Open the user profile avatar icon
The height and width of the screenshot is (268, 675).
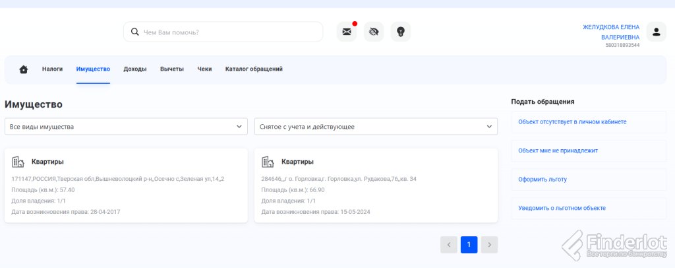pos(656,32)
